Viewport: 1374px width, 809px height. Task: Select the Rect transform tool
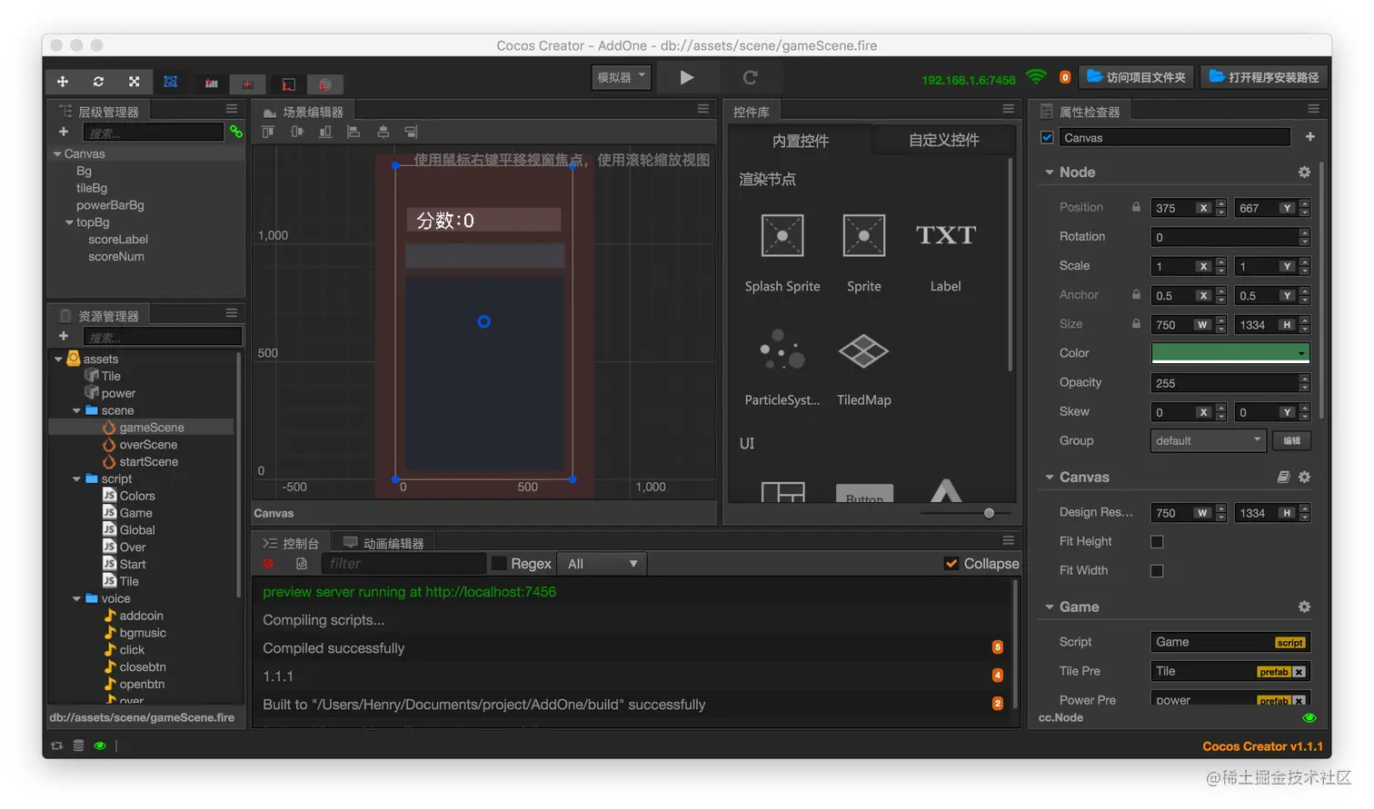click(x=170, y=81)
